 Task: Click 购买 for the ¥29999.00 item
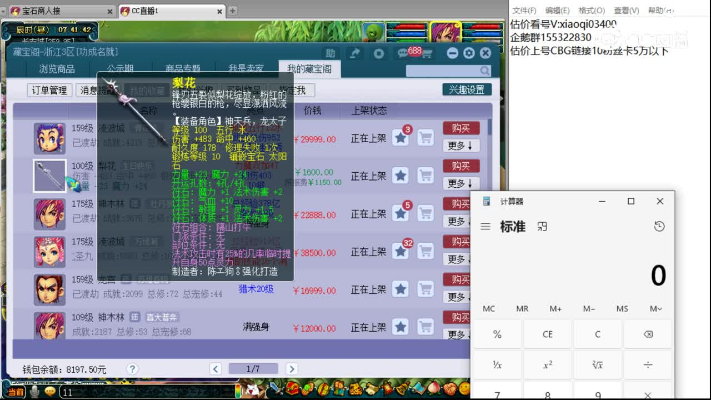(x=461, y=128)
